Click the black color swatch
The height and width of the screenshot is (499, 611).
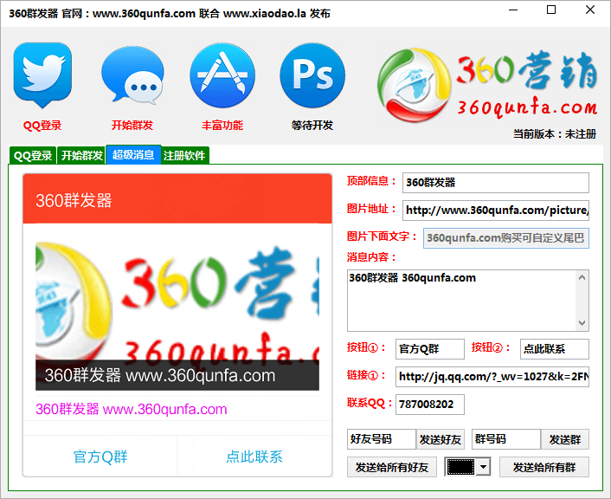coord(461,468)
